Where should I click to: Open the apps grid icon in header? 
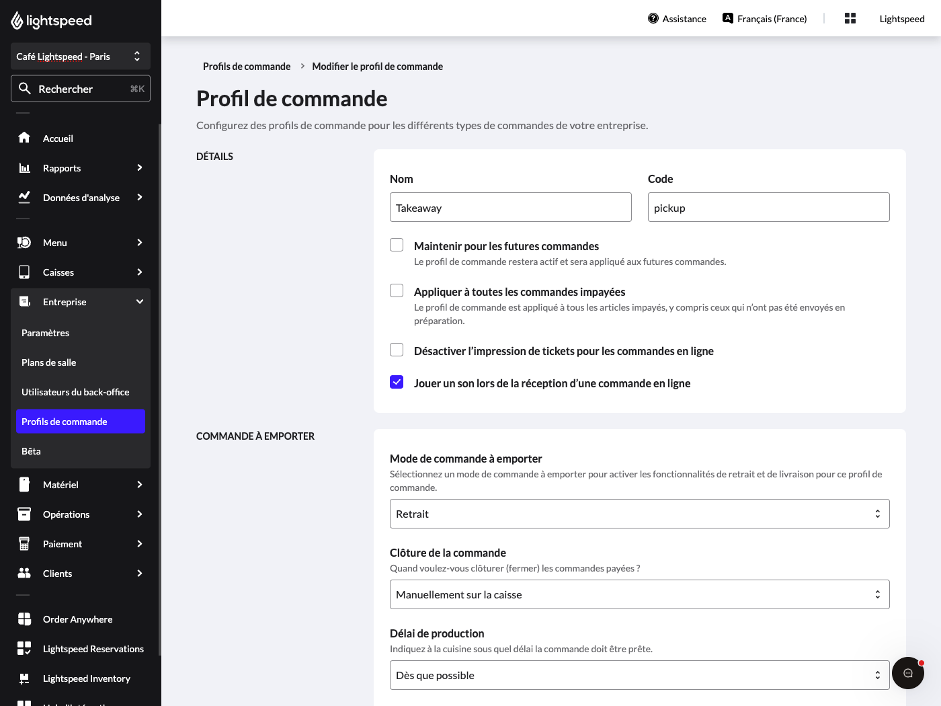850,18
